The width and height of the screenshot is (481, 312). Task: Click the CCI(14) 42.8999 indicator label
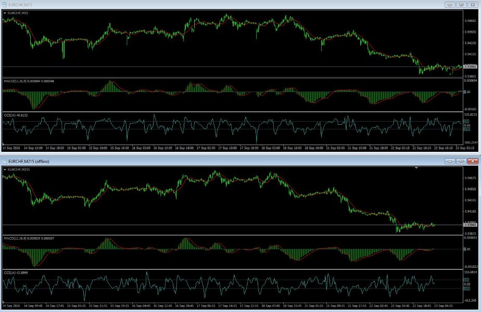tap(16, 272)
